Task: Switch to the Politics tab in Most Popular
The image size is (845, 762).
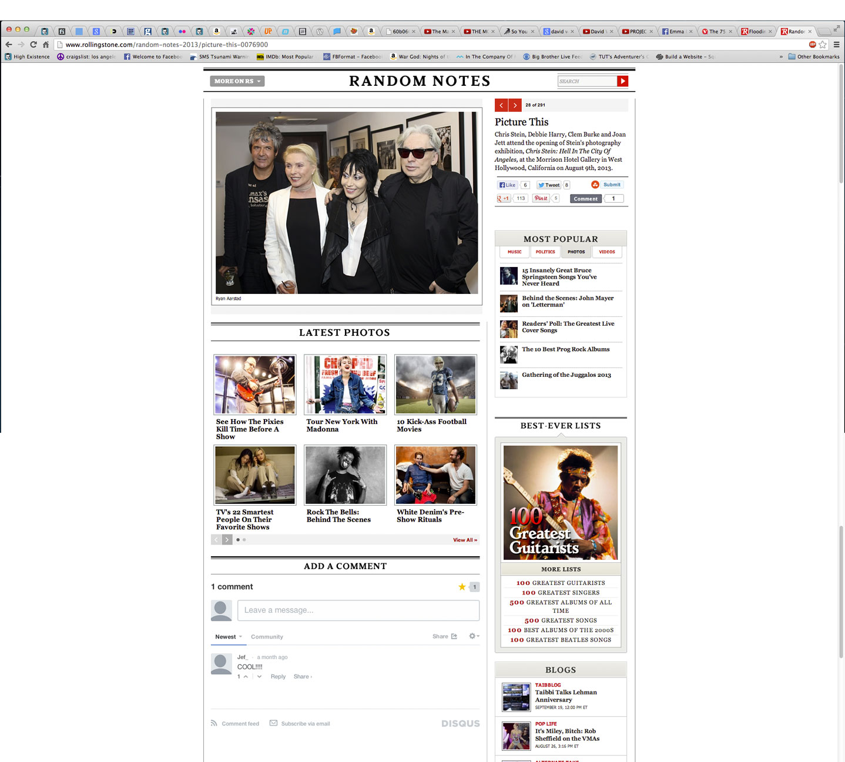Action: [x=545, y=252]
